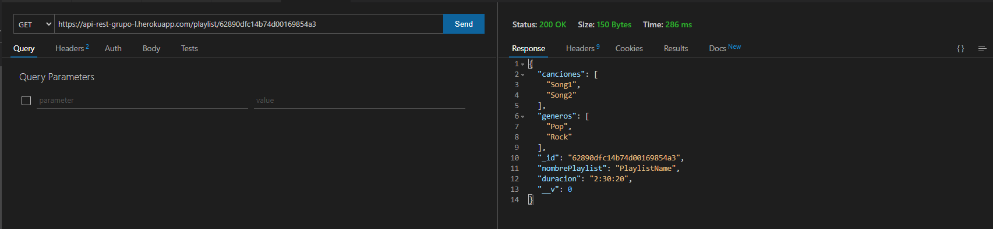Open the Cookies tab
This screenshot has width=993, height=229.
629,48
